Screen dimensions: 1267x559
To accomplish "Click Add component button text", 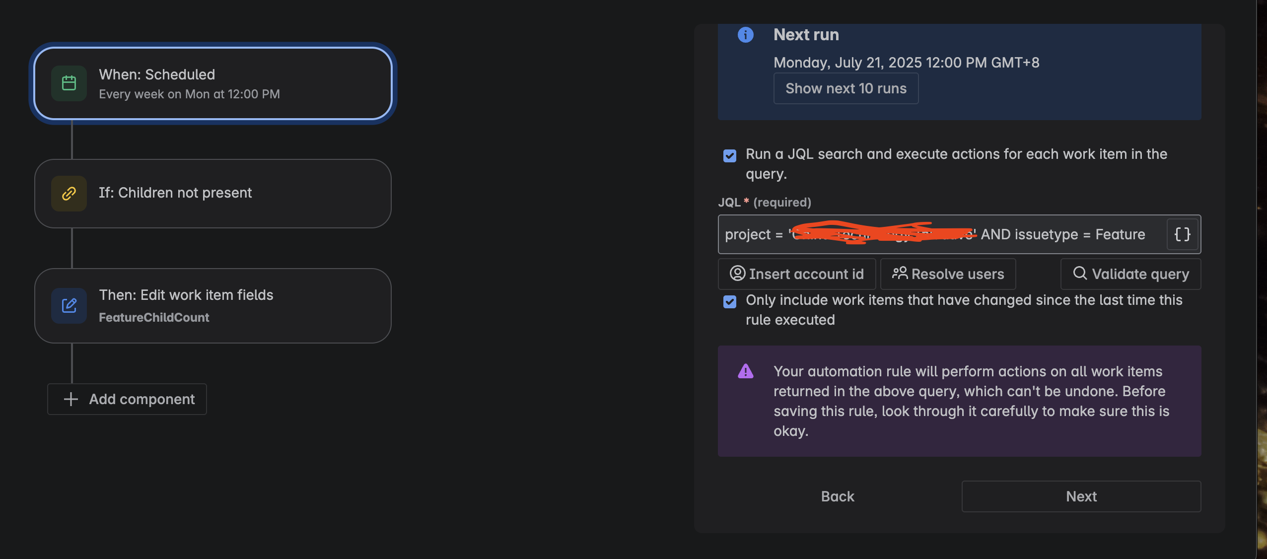I will (x=142, y=399).
